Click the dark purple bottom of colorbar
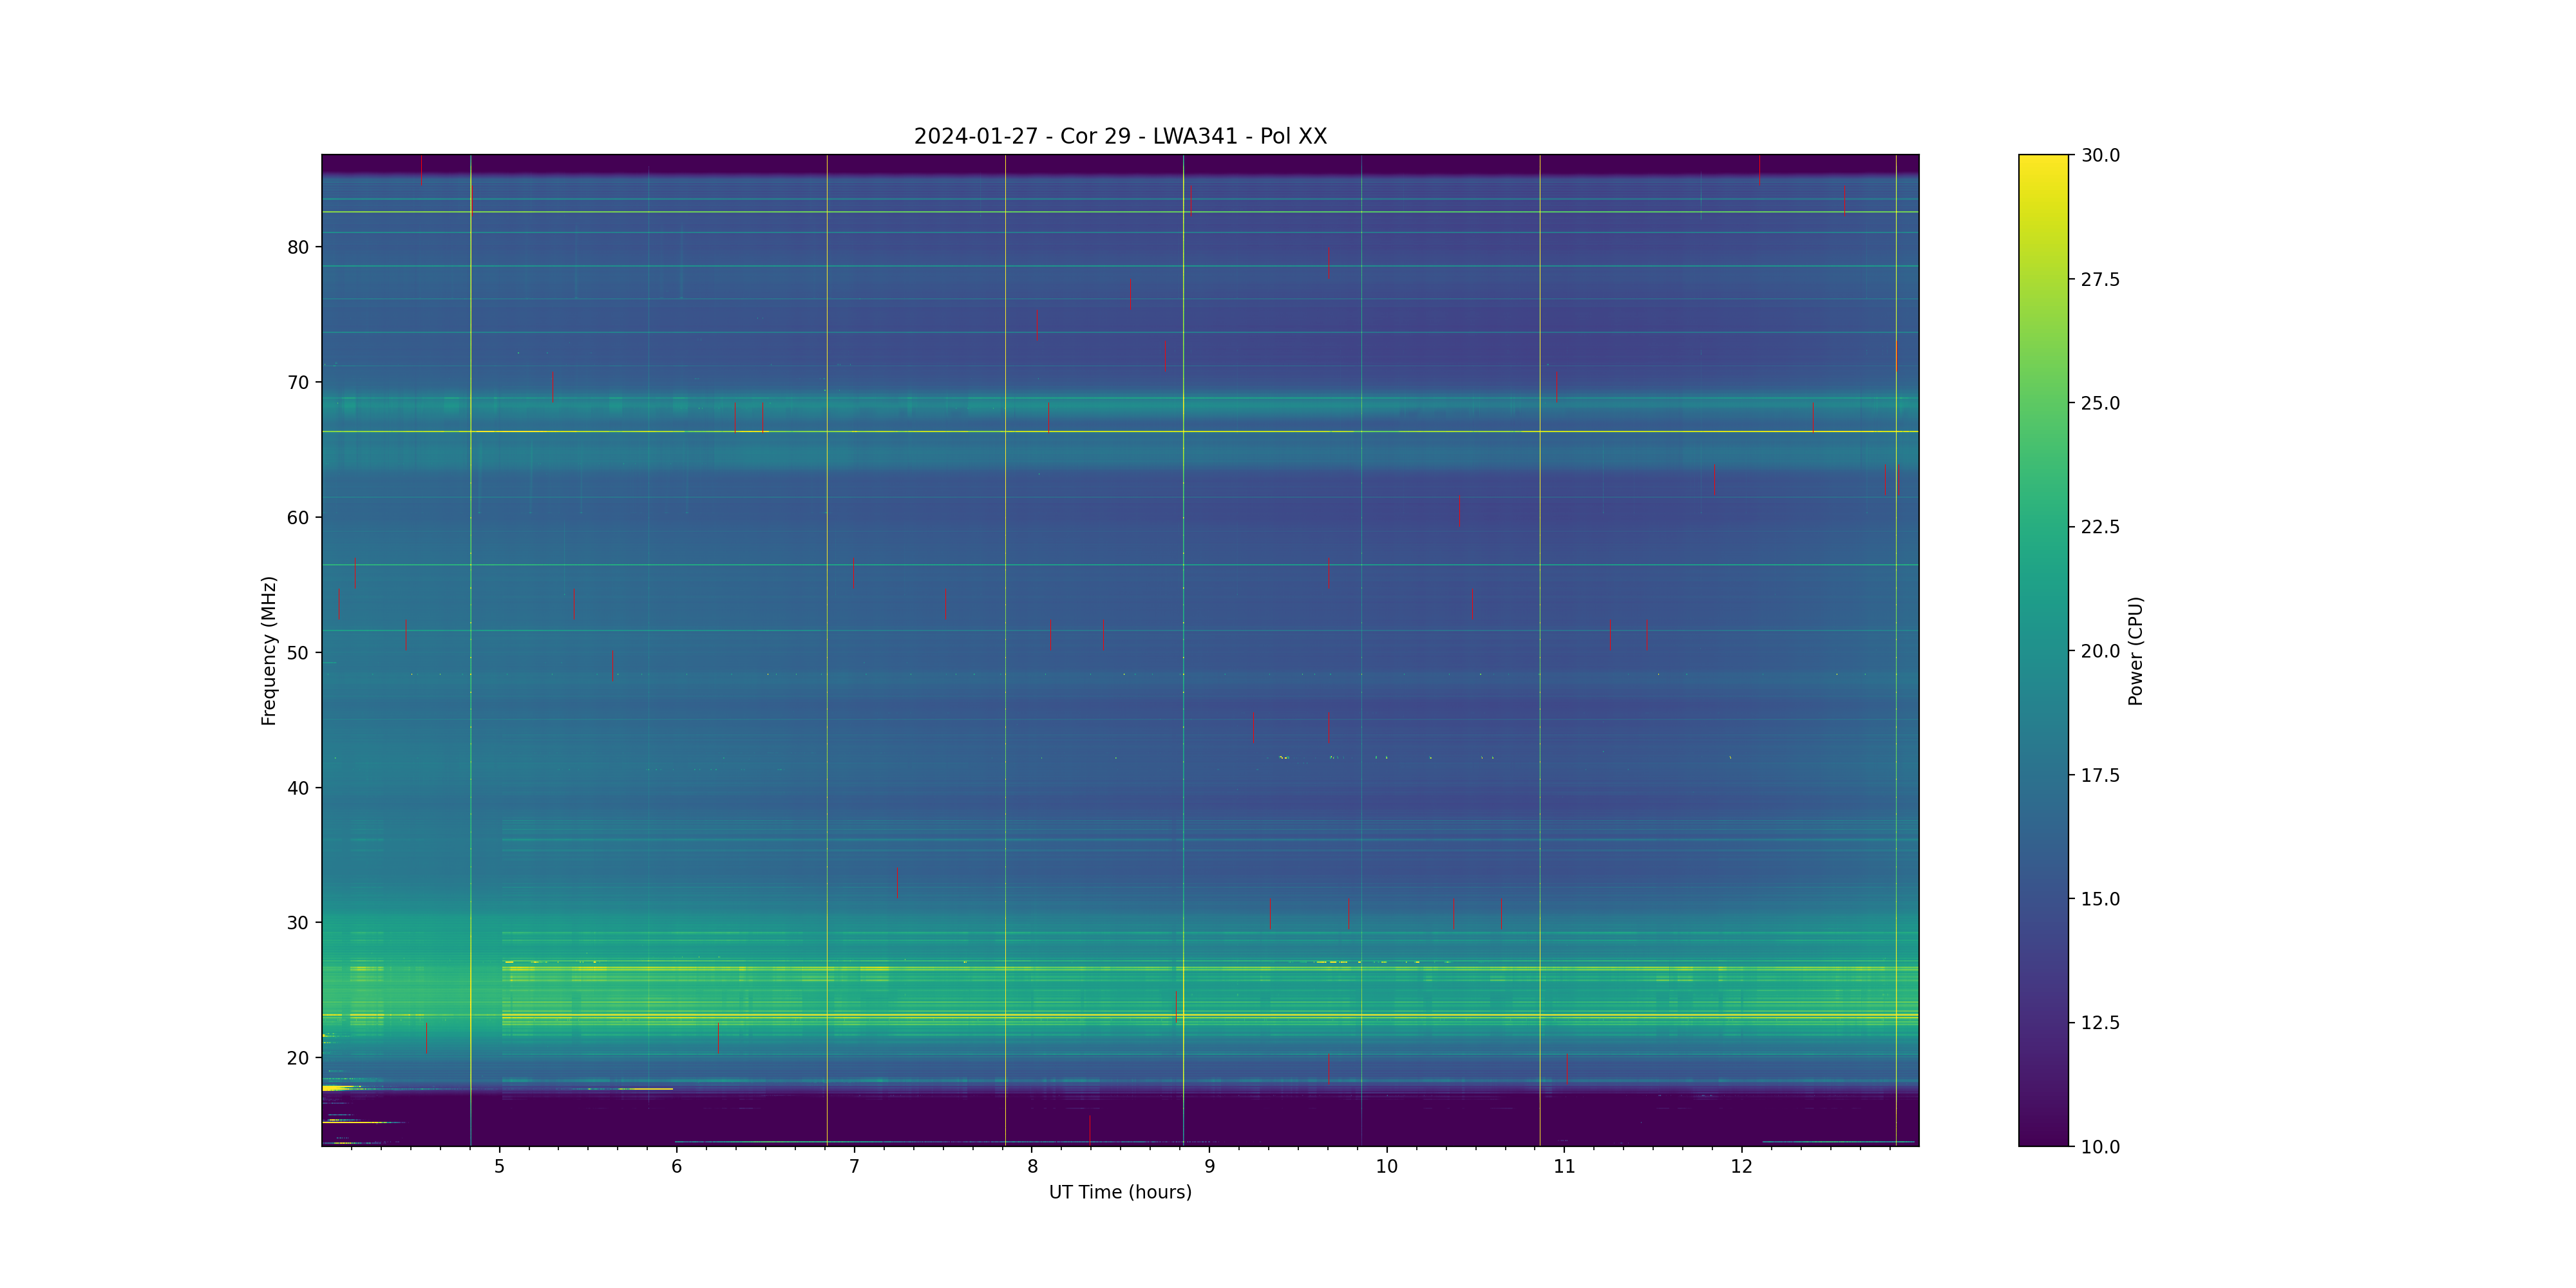This screenshot has width=2576, height=1288. coord(2043,1138)
